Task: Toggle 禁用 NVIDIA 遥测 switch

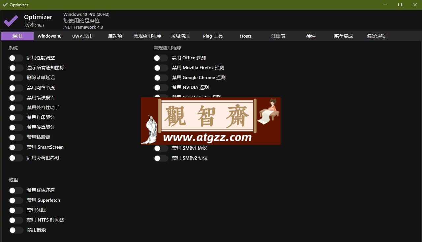Action: (x=161, y=88)
